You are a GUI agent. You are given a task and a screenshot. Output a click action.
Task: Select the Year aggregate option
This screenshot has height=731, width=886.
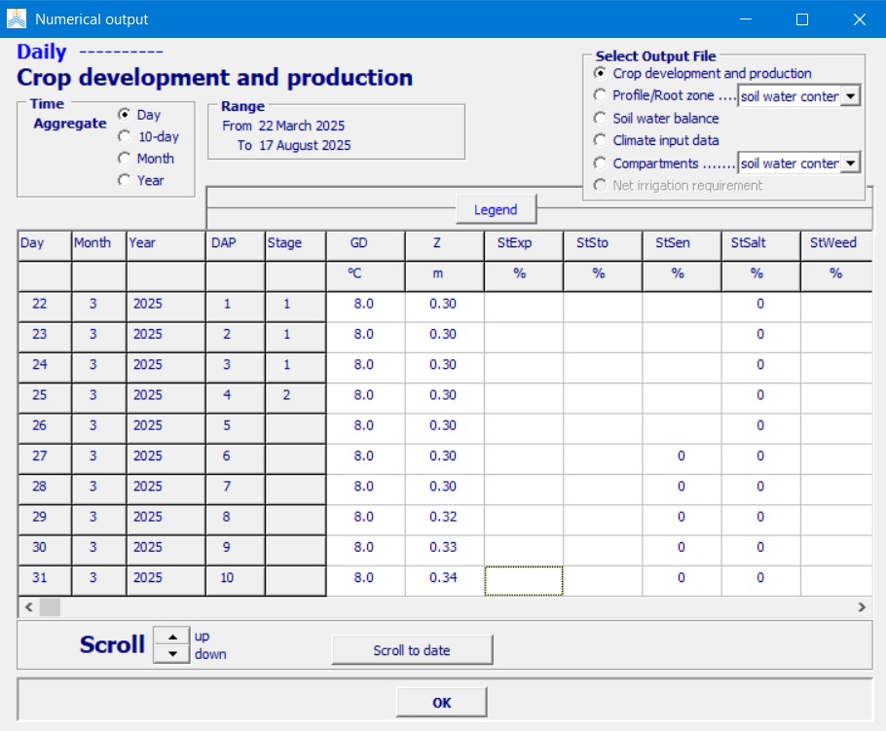[125, 180]
